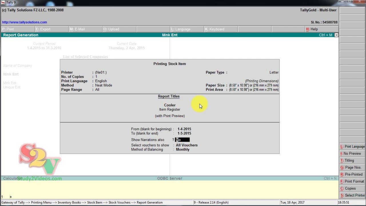
Task: Click the printer name (Ne01:)
Action: 101,72
